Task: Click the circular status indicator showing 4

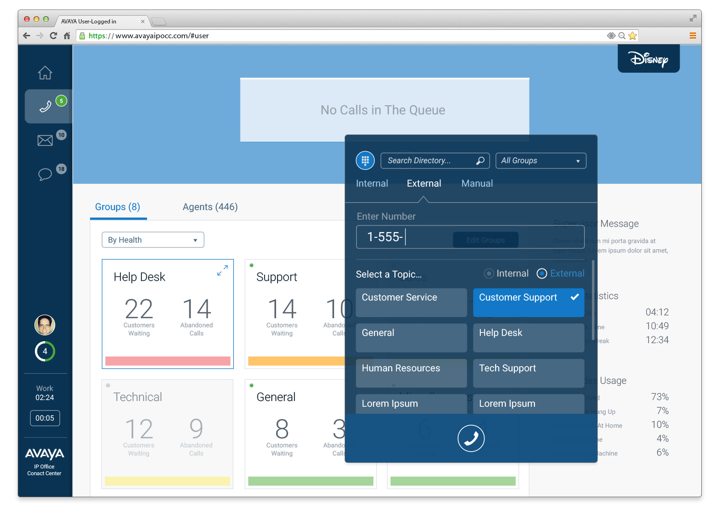Action: (x=45, y=351)
